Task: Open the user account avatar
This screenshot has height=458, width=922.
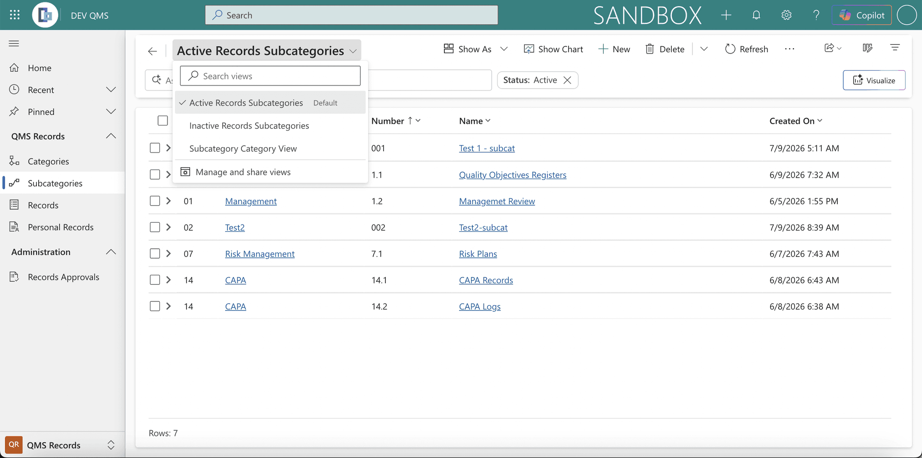Action: 907,15
